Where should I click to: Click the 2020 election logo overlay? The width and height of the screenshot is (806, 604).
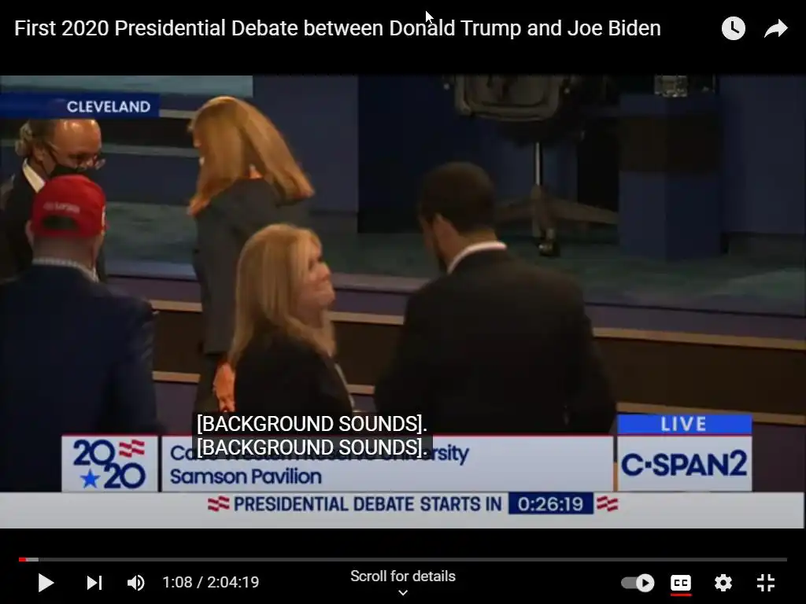(109, 464)
